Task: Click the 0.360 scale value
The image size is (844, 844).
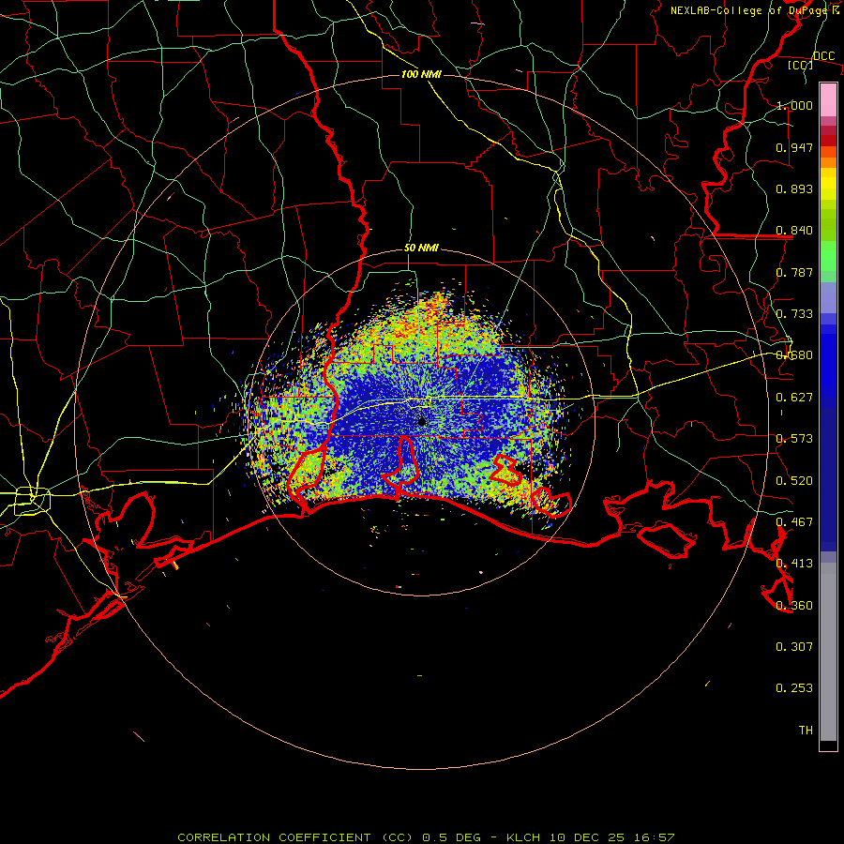Action: (x=794, y=606)
